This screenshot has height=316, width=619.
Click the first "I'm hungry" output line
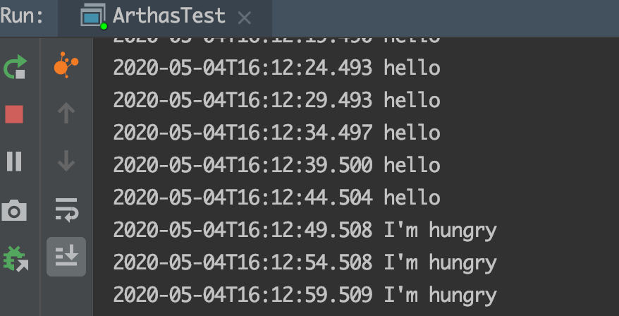coord(305,231)
